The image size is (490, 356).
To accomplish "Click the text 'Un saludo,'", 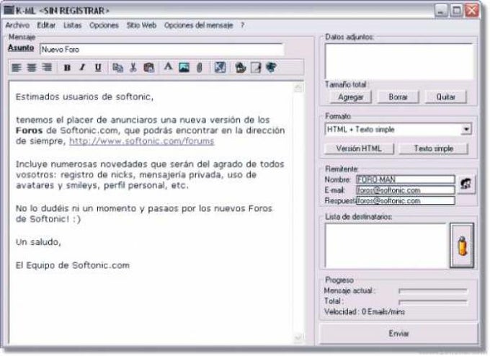I will tap(38, 242).
